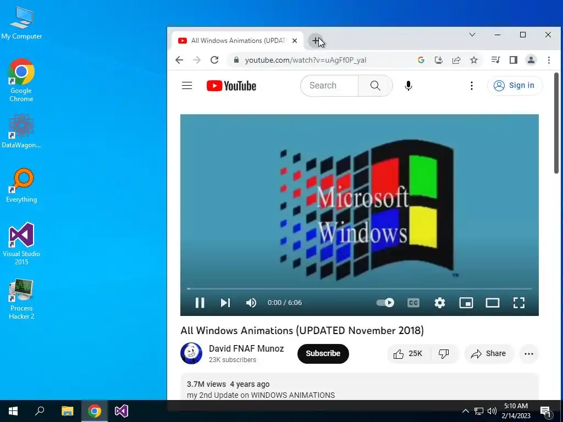This screenshot has width=563, height=422.
Task: Subscribe to the channel
Action: [323, 353]
